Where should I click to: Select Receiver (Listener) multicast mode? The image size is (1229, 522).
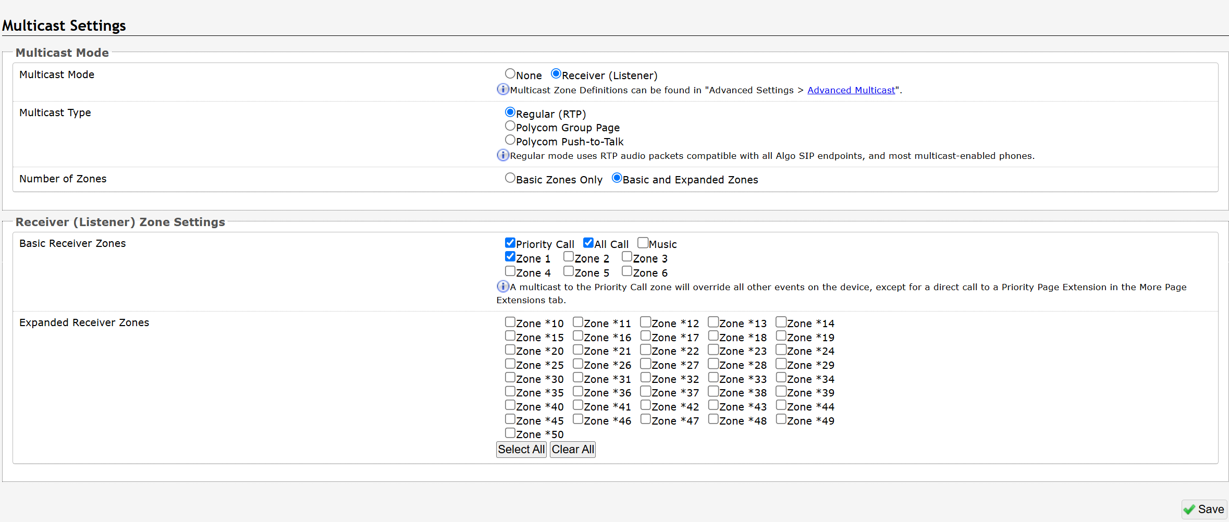pyautogui.click(x=556, y=74)
